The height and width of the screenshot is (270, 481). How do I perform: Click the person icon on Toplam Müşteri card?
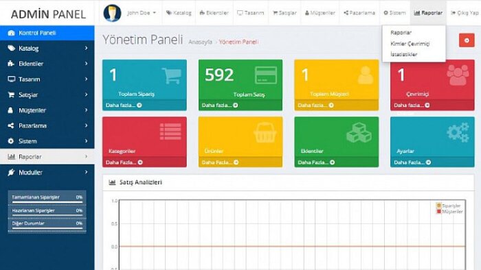[x=366, y=75]
